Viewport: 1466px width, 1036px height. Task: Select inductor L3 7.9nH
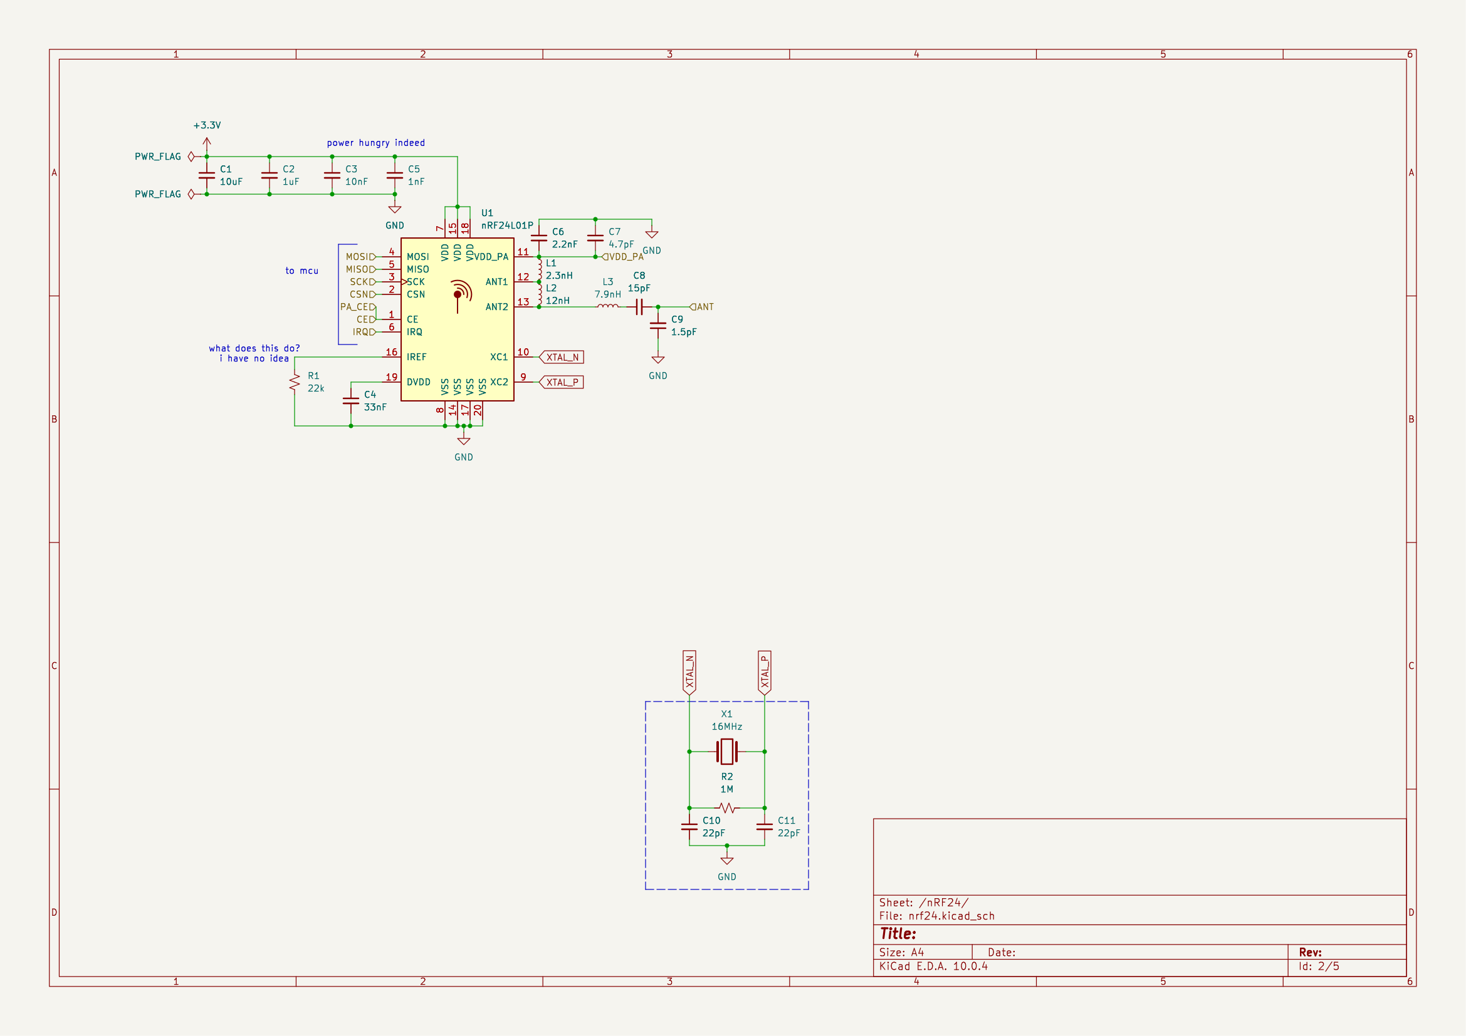pos(608,306)
